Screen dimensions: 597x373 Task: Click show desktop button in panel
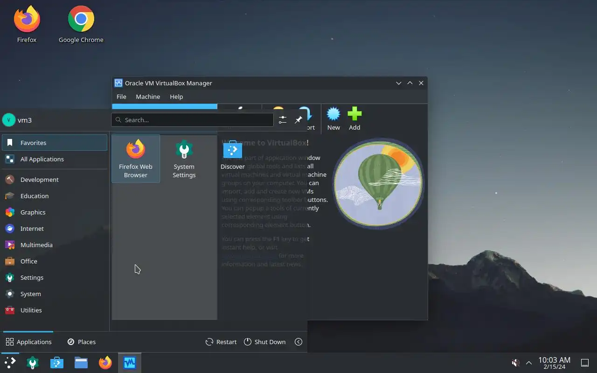point(585,363)
